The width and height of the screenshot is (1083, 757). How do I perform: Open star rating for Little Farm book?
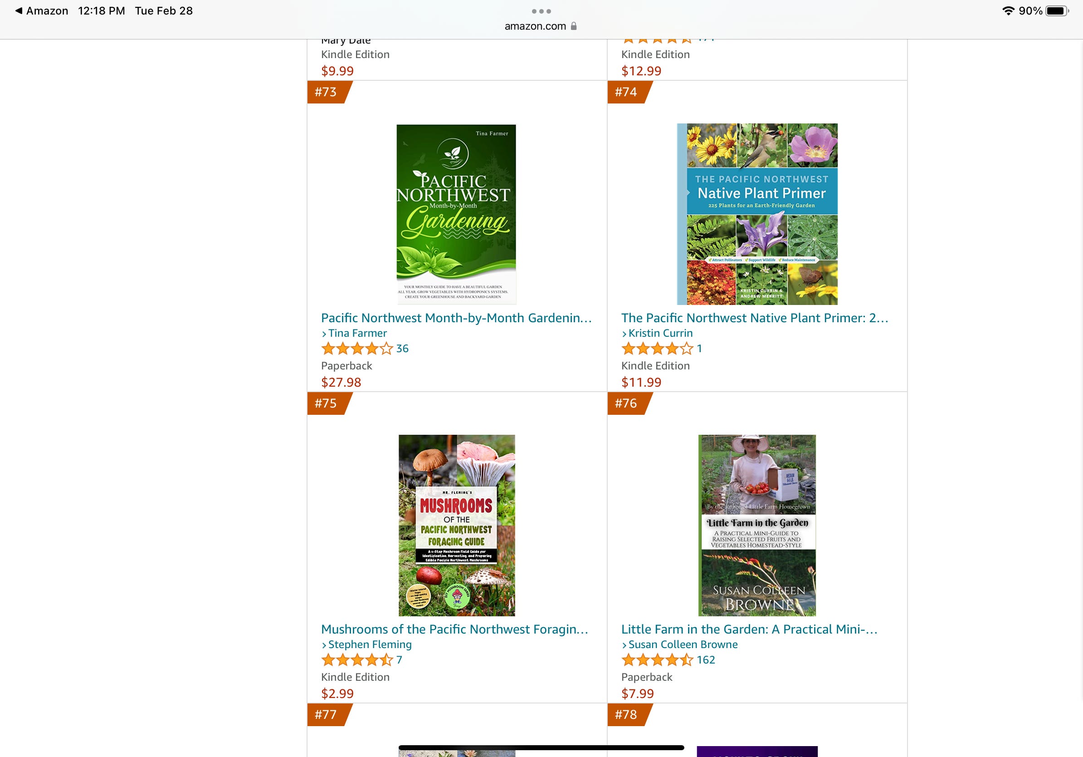657,660
